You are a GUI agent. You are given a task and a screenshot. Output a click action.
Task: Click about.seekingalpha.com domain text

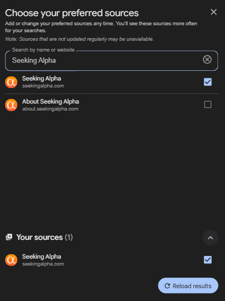(50, 109)
